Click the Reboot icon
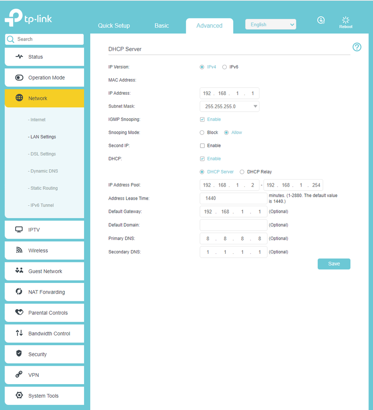 [x=346, y=20]
